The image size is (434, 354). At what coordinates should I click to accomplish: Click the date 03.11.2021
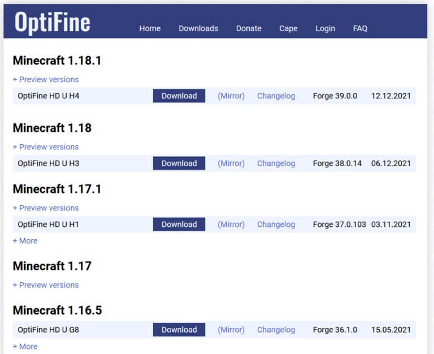(x=391, y=225)
